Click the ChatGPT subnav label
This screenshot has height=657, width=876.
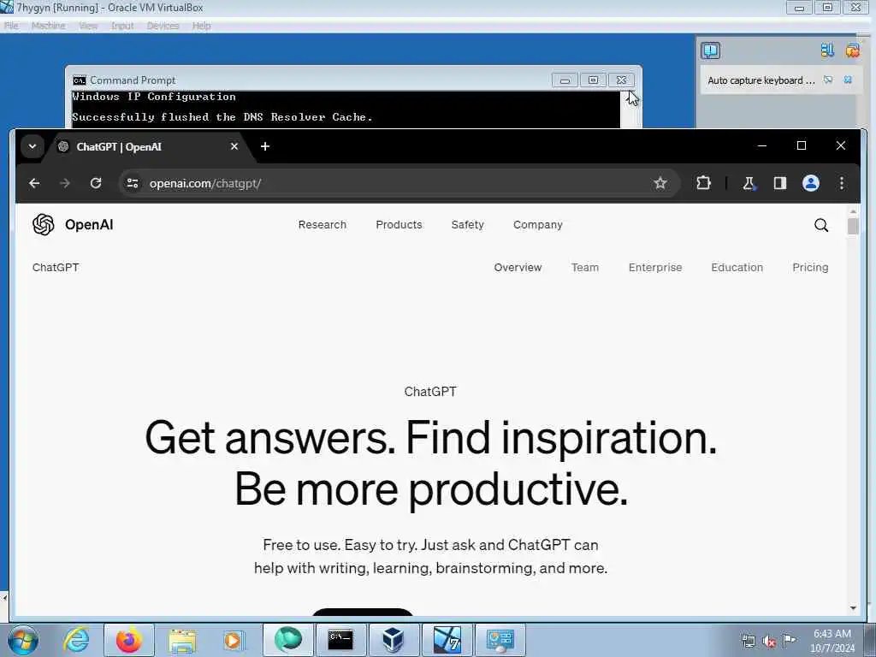pos(56,268)
